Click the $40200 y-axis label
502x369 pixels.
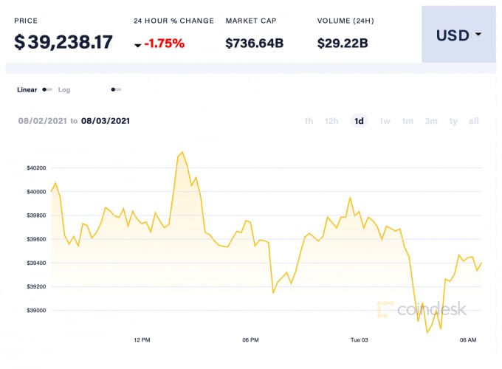pyautogui.click(x=36, y=168)
